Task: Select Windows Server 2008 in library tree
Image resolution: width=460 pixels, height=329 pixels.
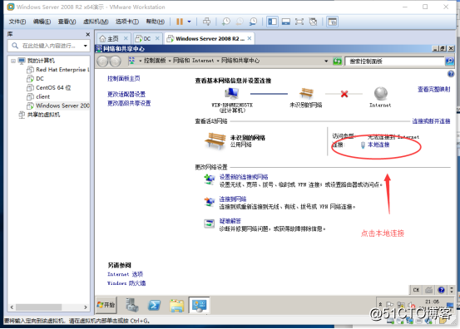Action: [x=58, y=106]
